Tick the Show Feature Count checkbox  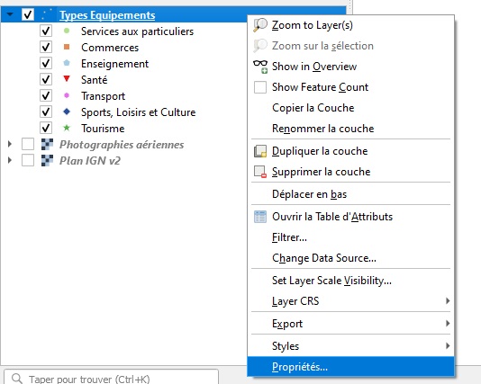[260, 87]
